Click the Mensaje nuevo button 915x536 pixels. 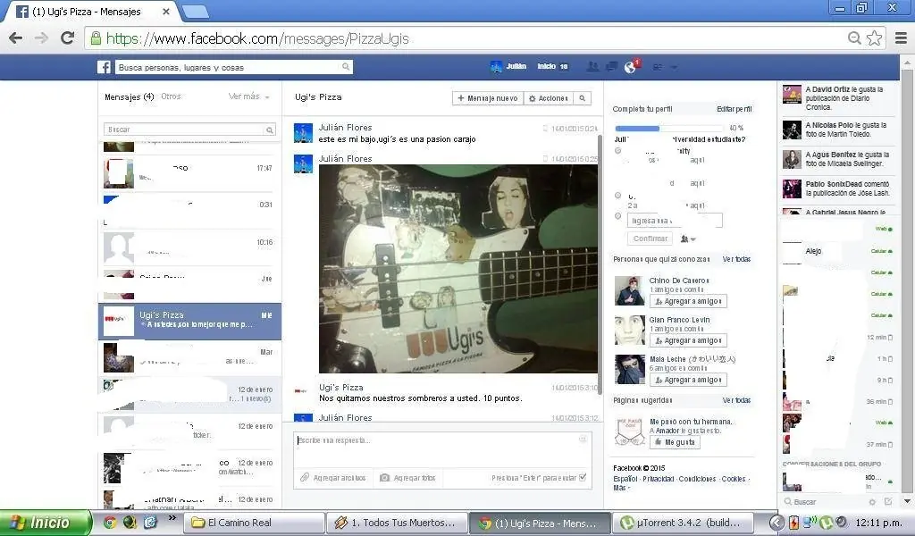(488, 98)
